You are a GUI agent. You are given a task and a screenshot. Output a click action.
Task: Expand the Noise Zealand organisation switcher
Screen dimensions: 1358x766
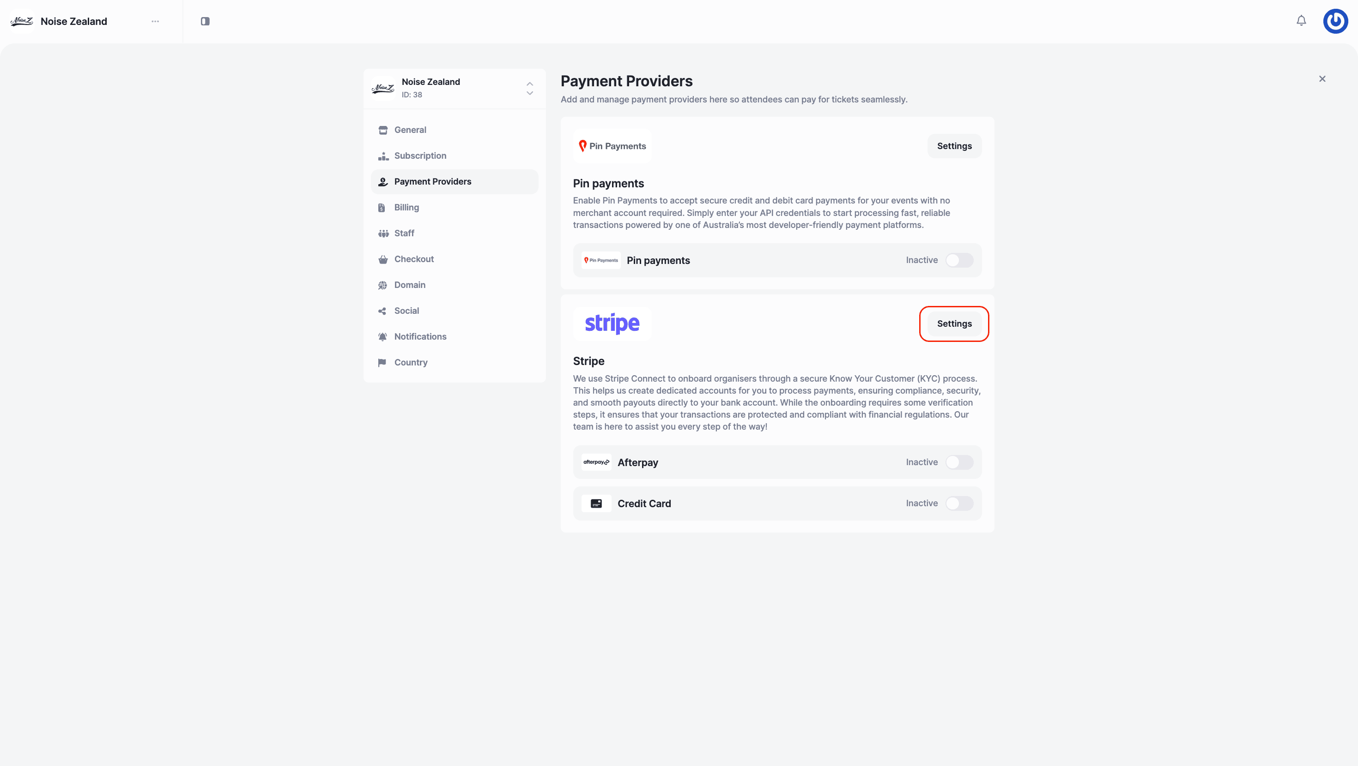[529, 89]
